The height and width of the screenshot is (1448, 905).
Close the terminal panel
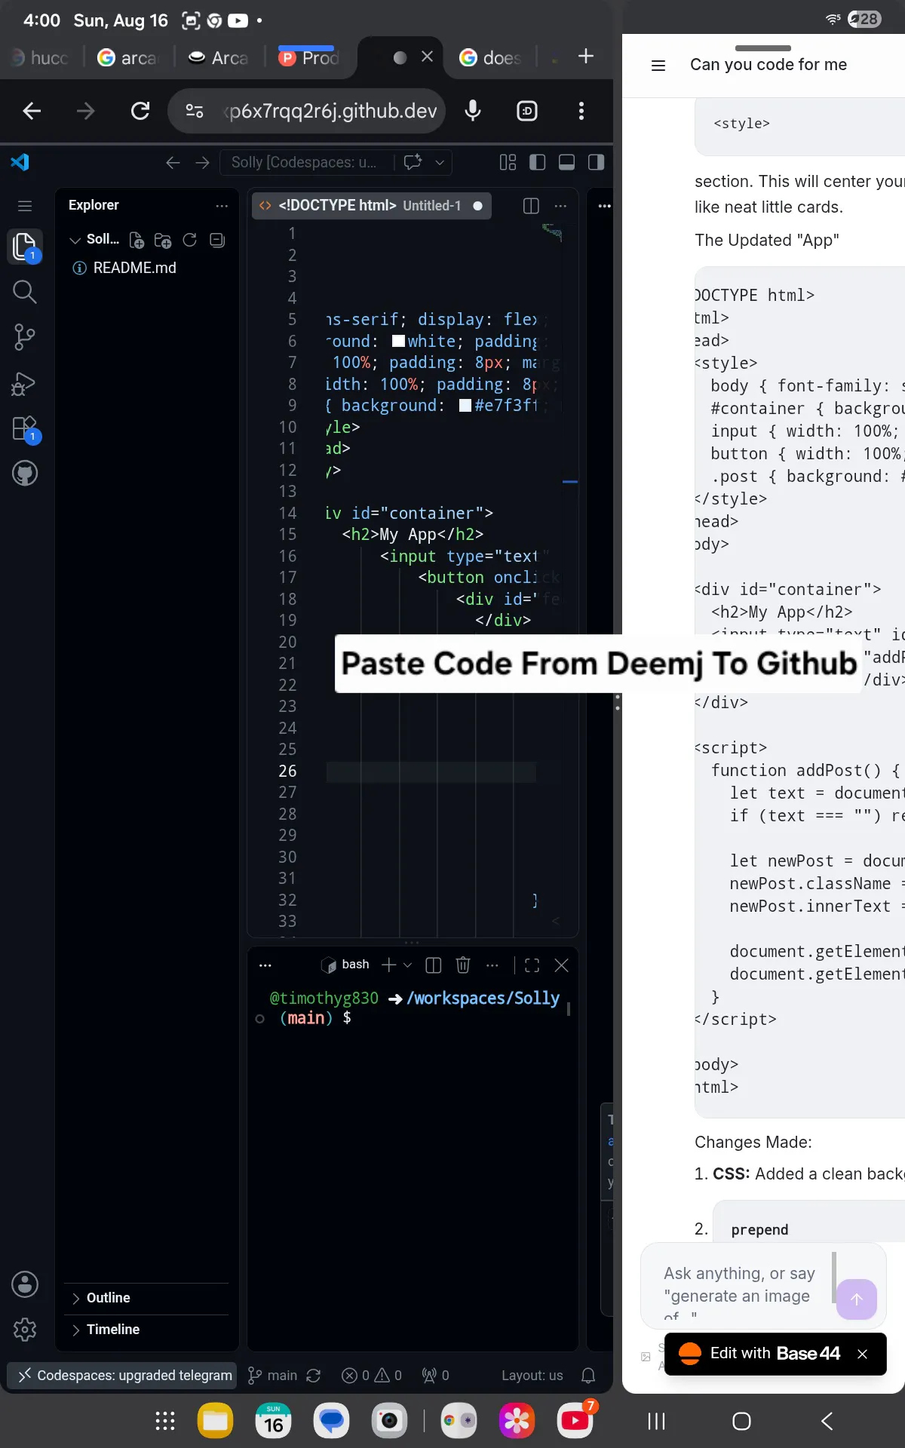pos(561,965)
